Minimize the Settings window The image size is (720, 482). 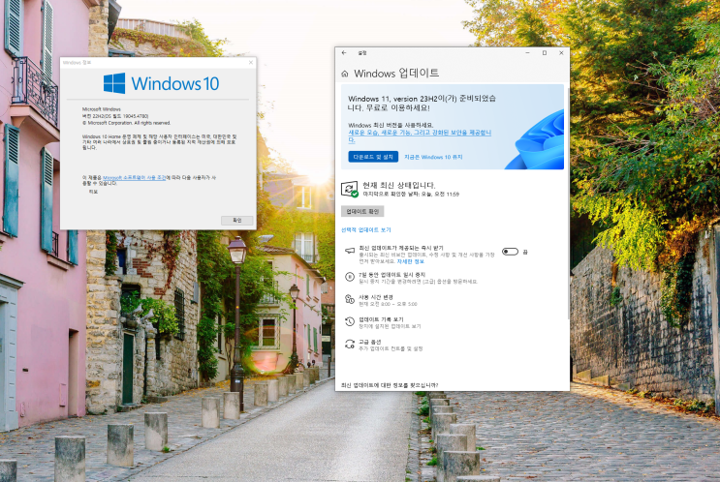(527, 52)
